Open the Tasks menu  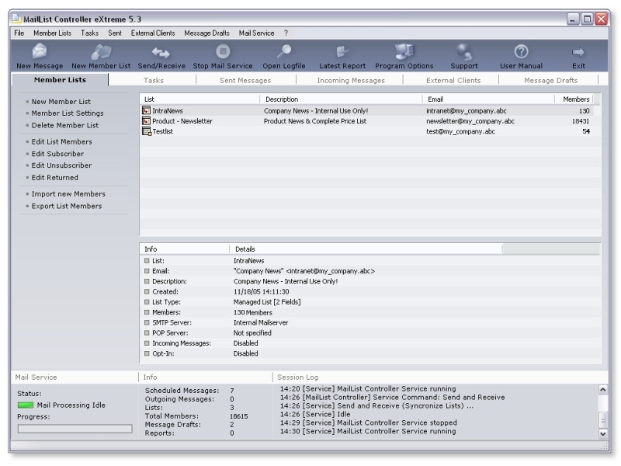coord(89,33)
